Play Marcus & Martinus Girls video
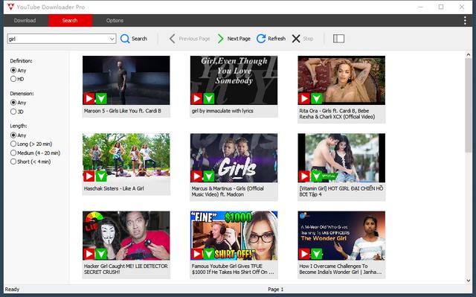 pyautogui.click(x=196, y=176)
